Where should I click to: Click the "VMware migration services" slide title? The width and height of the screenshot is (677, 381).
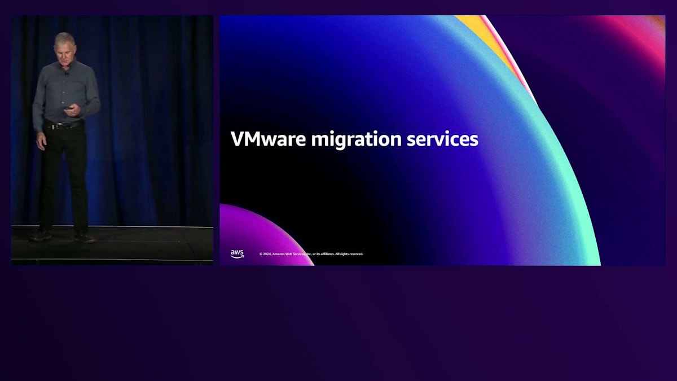point(354,139)
